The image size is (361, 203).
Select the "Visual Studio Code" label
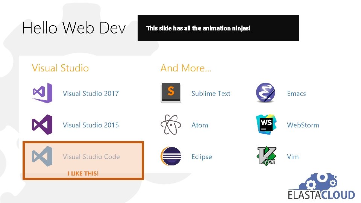click(91, 156)
